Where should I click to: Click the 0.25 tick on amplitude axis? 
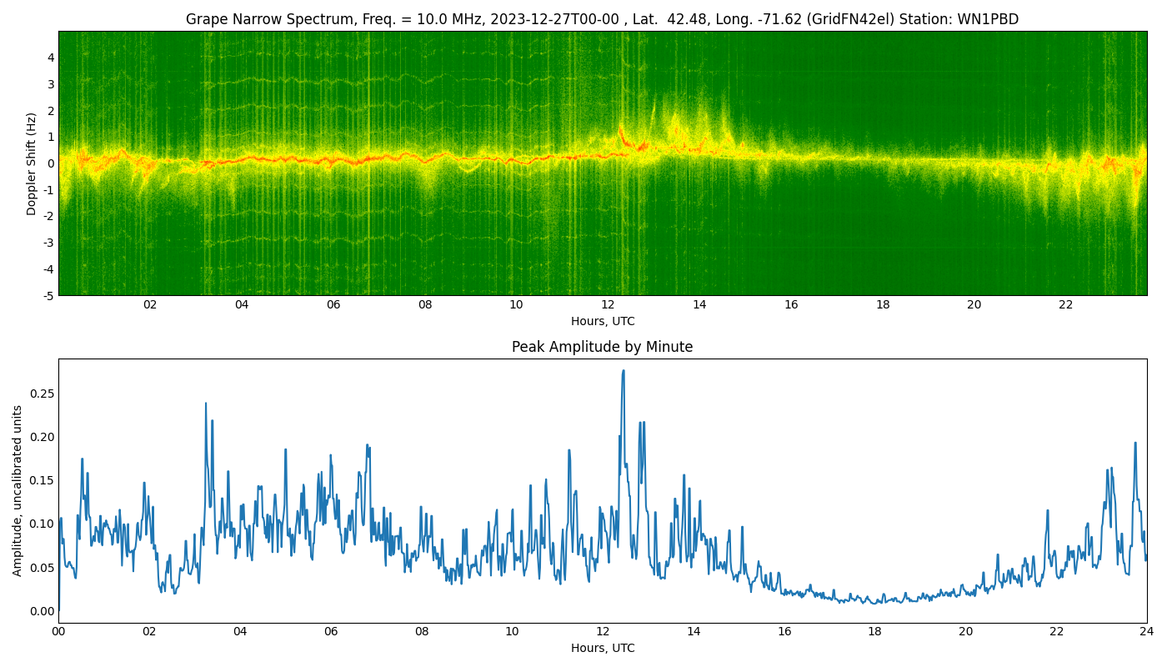point(42,394)
